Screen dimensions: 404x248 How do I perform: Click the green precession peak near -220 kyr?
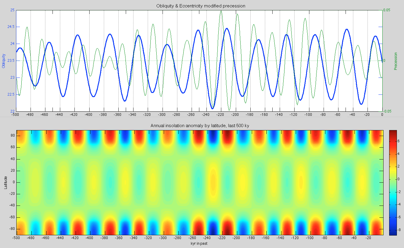(221, 12)
